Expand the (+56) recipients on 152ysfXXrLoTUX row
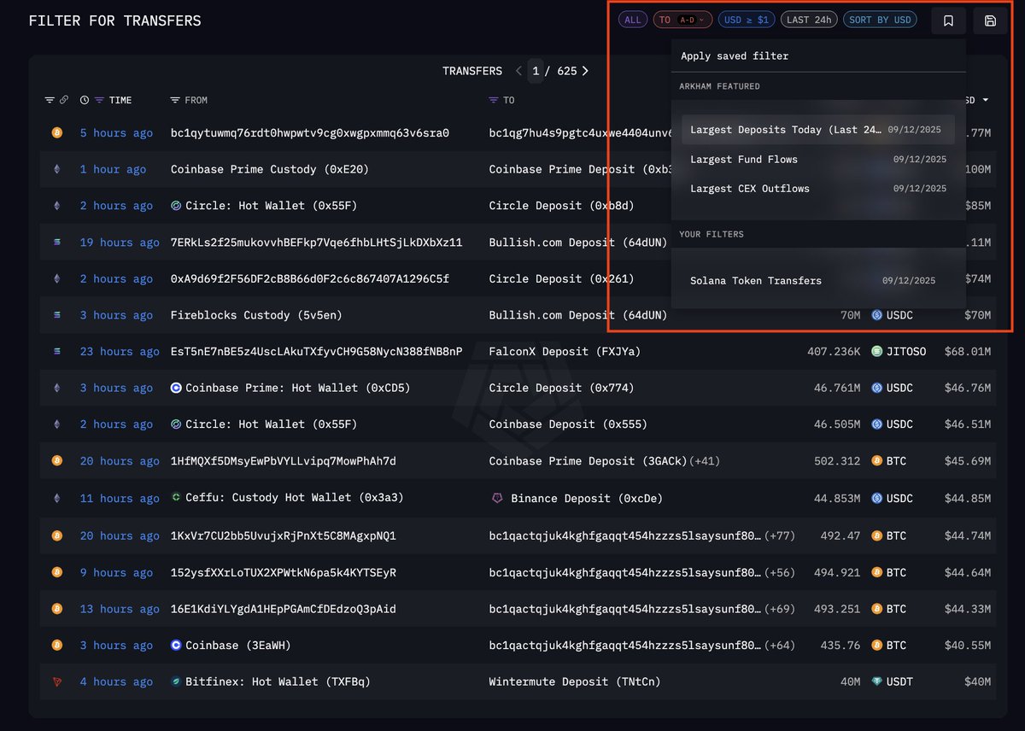 pos(780,572)
